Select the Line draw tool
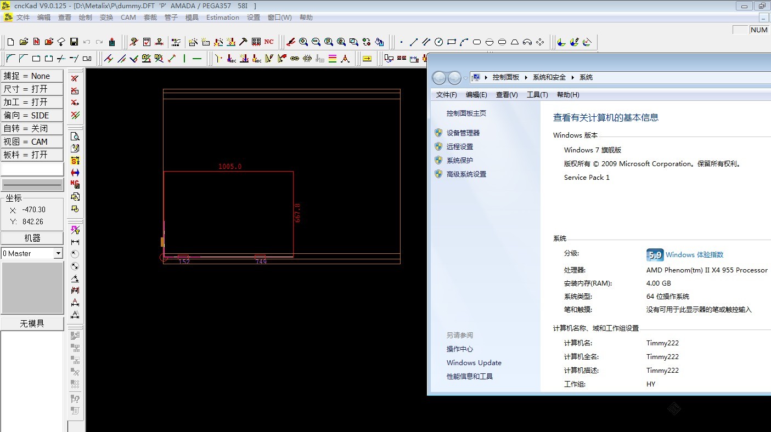 pos(414,42)
